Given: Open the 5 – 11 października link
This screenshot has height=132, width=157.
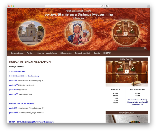Looking at the screenshot, I should [17, 71].
